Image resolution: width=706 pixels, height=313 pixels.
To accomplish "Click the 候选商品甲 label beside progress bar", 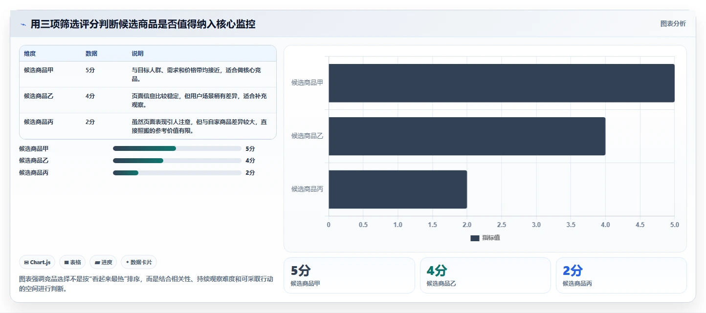I will [34, 148].
